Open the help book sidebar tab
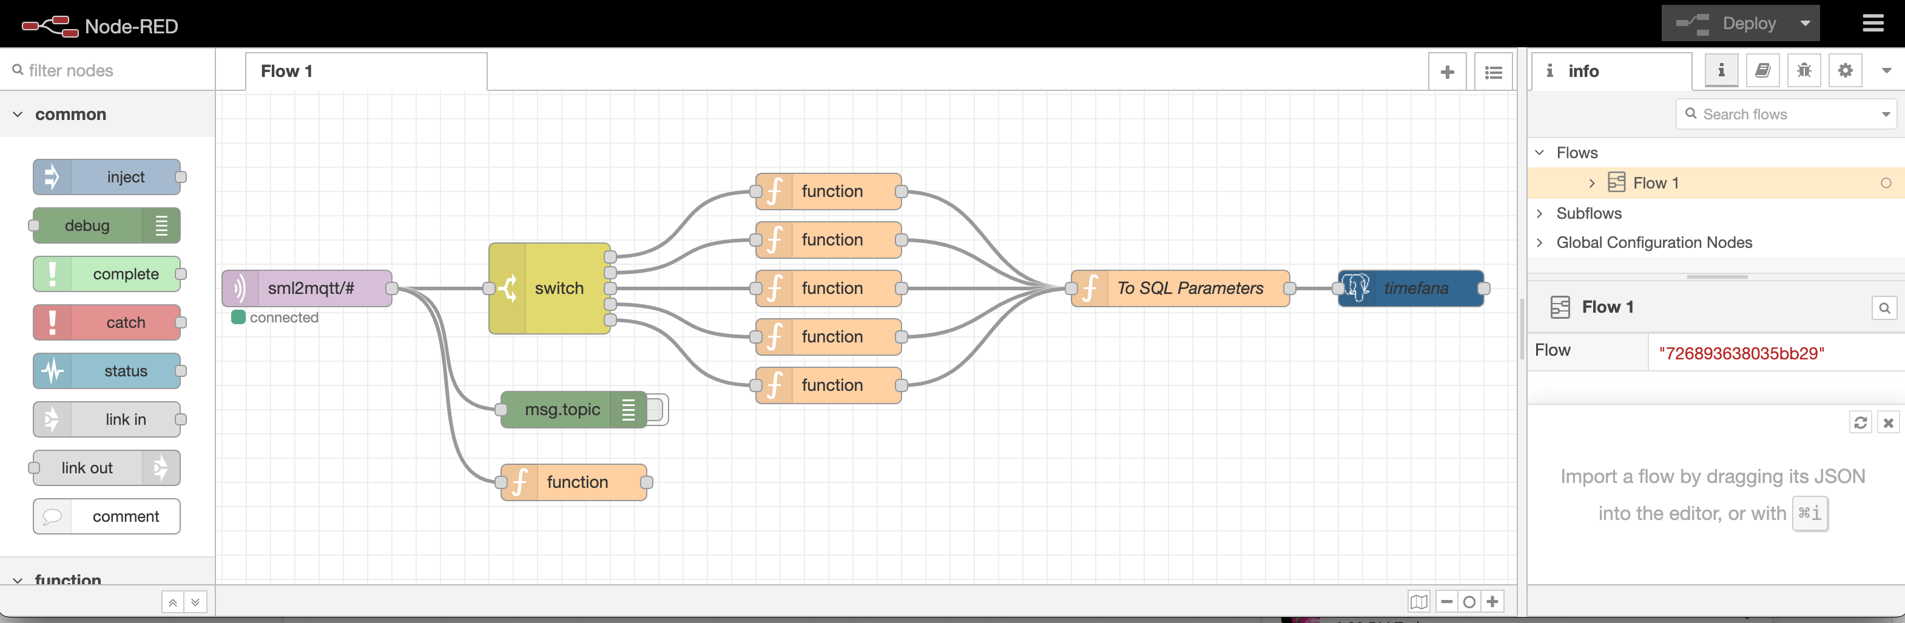This screenshot has height=623, width=1905. tap(1762, 71)
